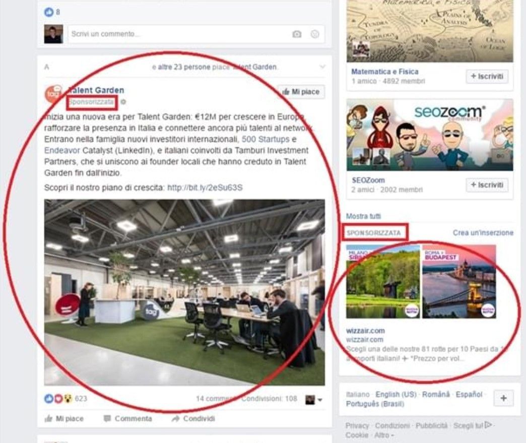Open the profile selector dropdown beside shares

point(314,399)
